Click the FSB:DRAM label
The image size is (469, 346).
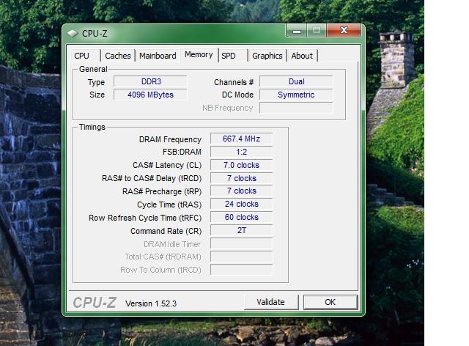[182, 152]
